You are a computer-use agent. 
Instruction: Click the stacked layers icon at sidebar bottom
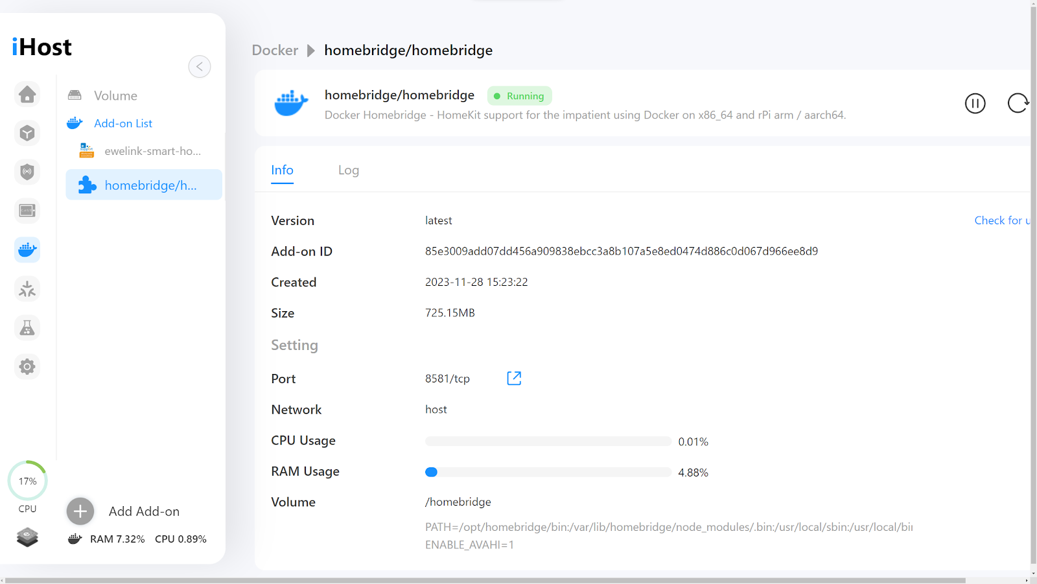pyautogui.click(x=27, y=537)
